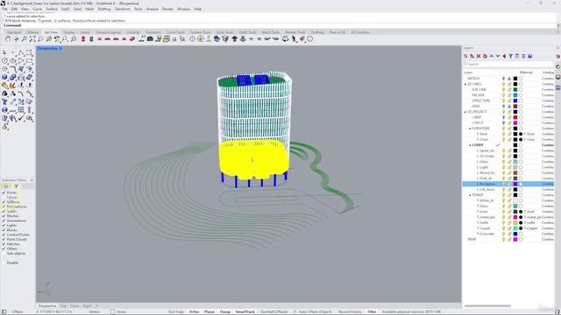Viewport: 561px width, 315px height.
Task: Collapse the 2D LINES layer group
Action: tap(465, 84)
